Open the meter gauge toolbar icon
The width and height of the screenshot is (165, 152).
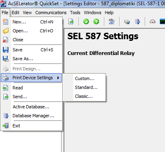coord(152,21)
